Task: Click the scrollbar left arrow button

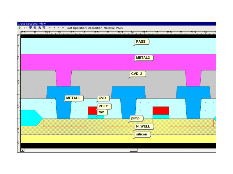Action: coord(23,150)
